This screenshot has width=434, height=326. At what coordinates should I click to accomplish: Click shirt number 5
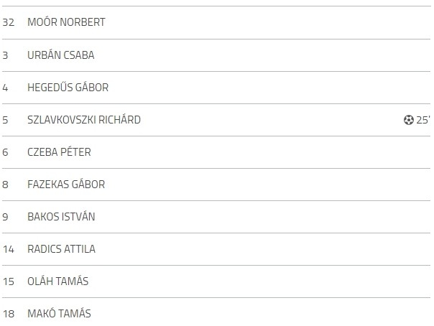coord(5,120)
